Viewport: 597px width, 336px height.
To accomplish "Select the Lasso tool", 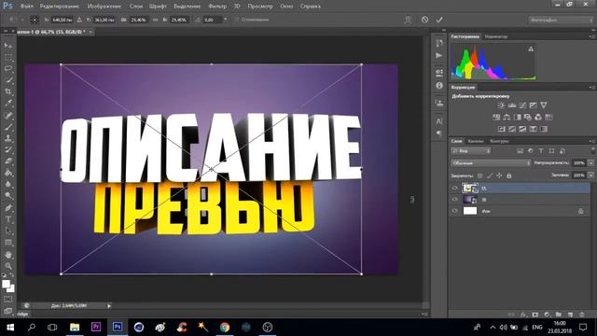I will click(8, 69).
